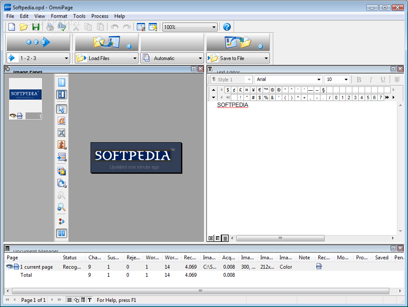This screenshot has width=408, height=307.
Task: Click the New document icon
Action: click(12, 27)
